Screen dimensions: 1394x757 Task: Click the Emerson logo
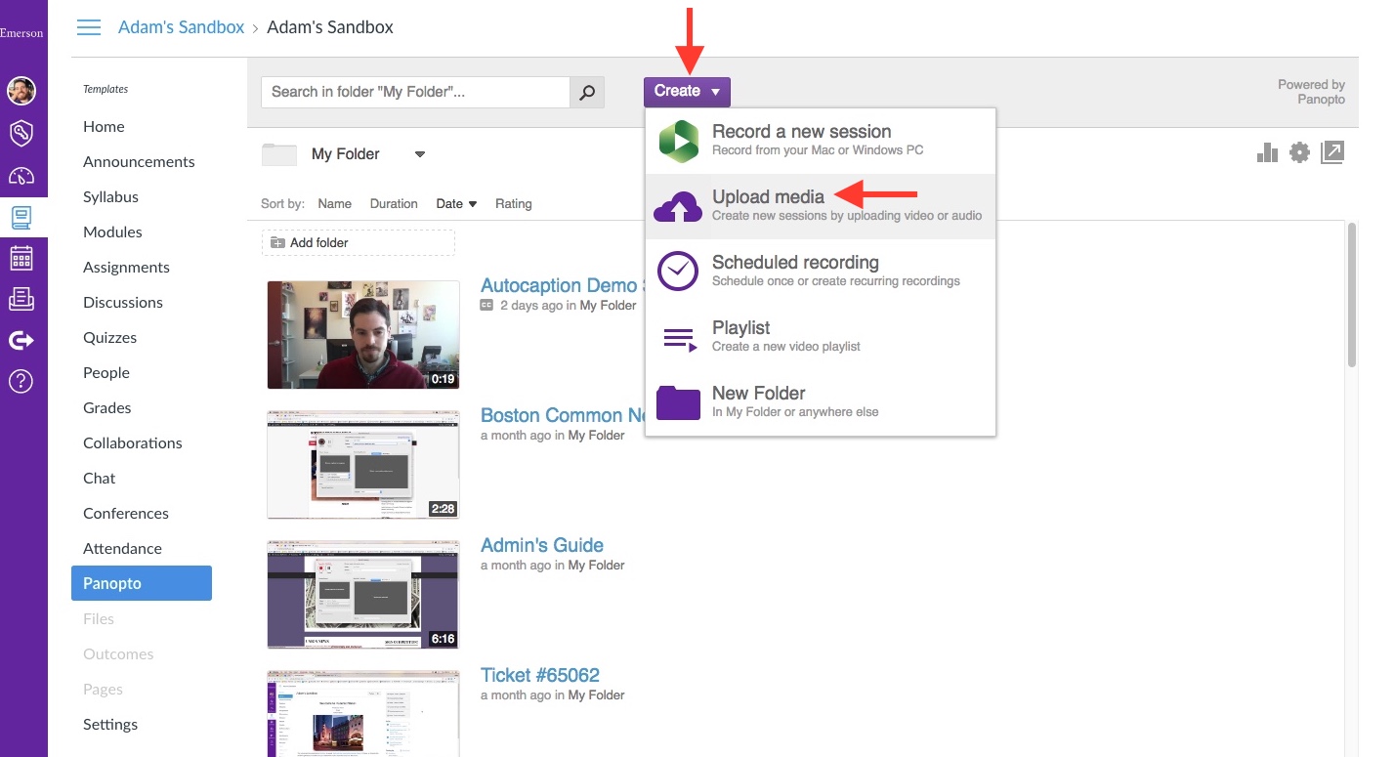pos(21,32)
